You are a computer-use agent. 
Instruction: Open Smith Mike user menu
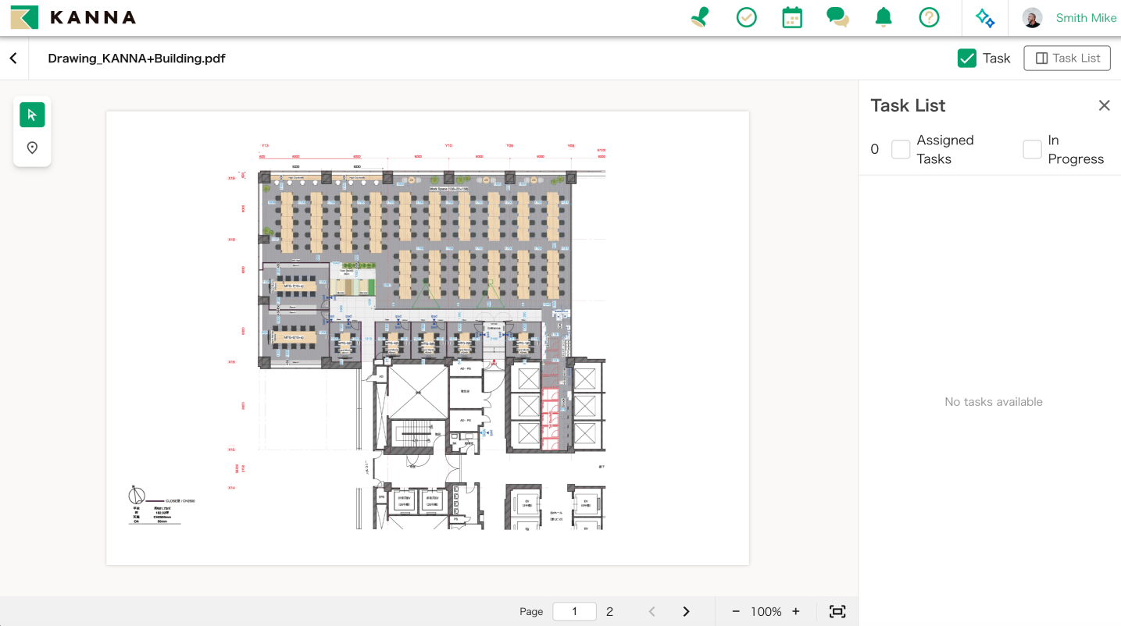click(x=1086, y=18)
